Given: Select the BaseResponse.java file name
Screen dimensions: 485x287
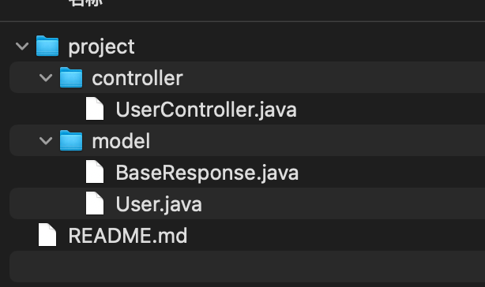Looking at the screenshot, I should tap(207, 173).
